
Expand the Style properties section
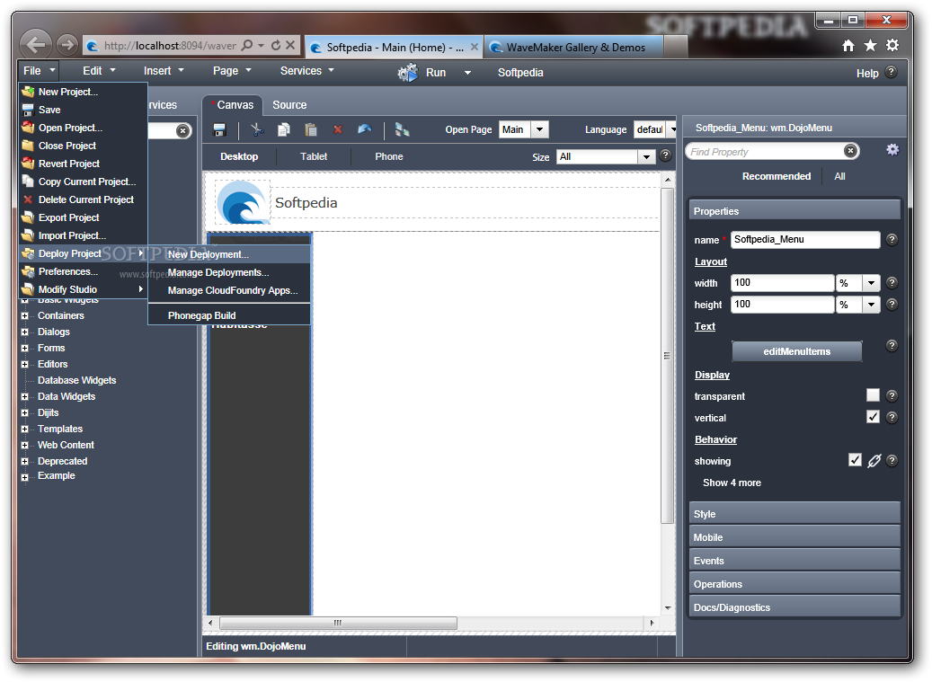794,514
